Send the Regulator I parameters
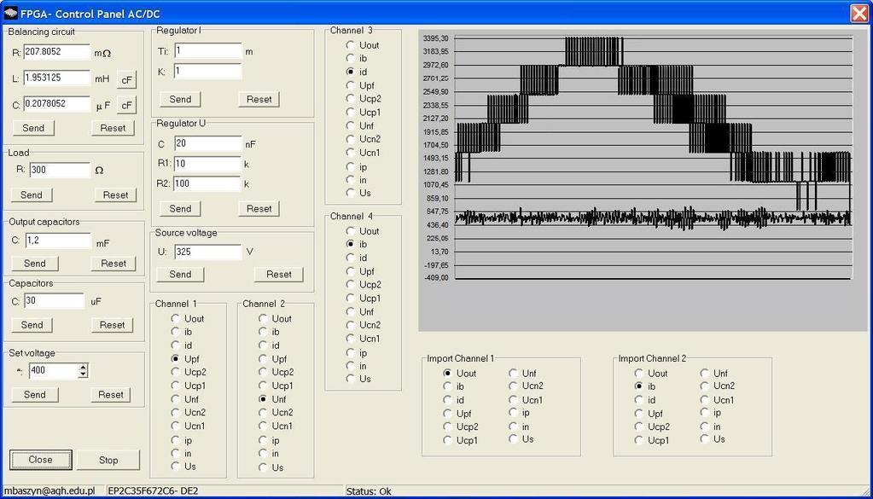The image size is (873, 499). [180, 99]
